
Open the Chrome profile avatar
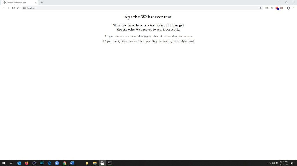coord(289,8)
